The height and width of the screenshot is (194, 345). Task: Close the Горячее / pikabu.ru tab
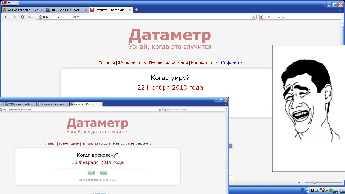point(42,10)
